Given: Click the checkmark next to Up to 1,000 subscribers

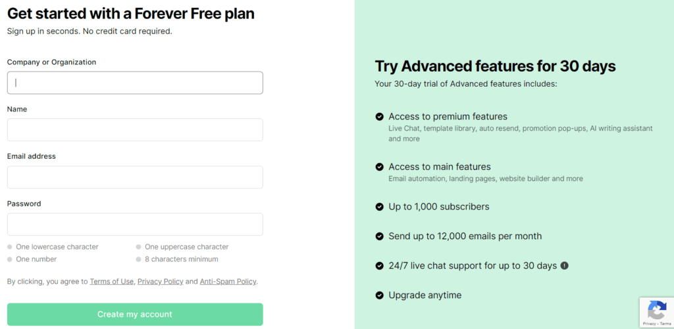Looking at the screenshot, I should click(x=380, y=207).
